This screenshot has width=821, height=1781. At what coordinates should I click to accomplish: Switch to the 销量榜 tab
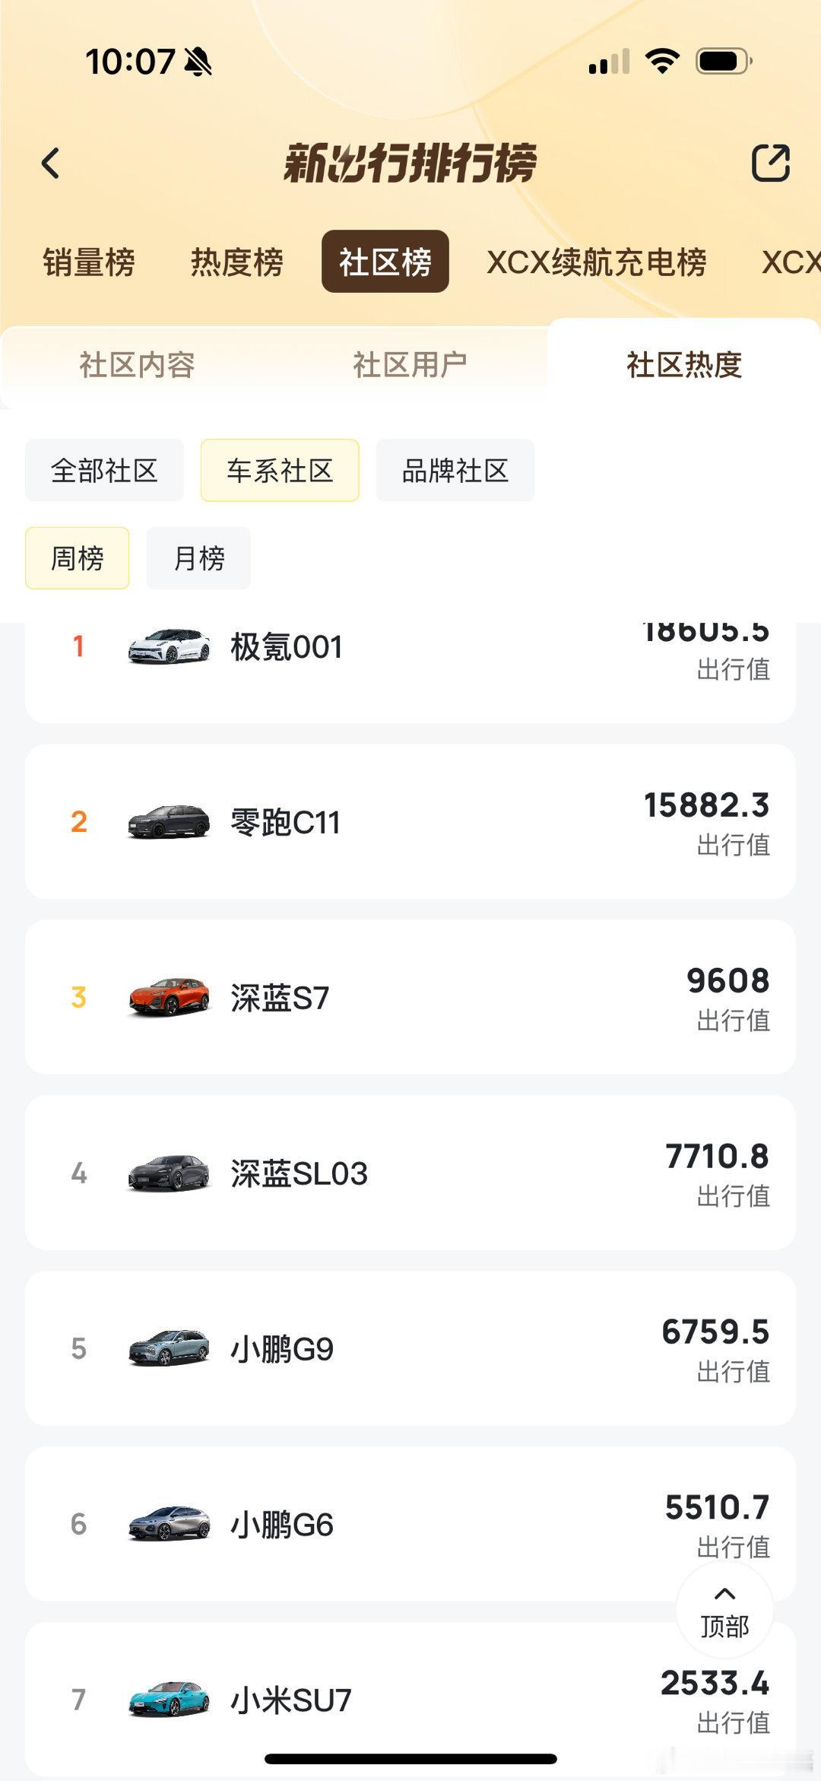click(89, 262)
